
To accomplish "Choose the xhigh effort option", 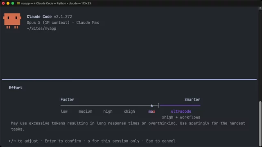I will pos(129,111).
